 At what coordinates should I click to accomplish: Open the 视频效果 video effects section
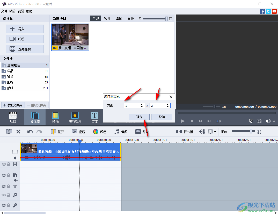75,117
